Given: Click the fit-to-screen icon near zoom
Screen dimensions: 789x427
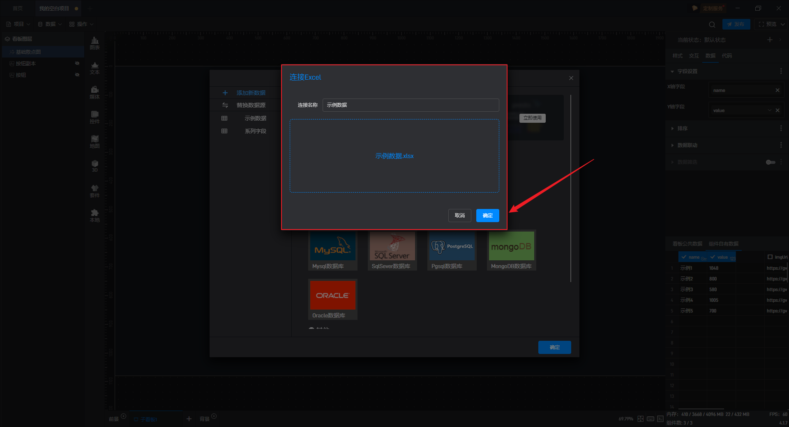Looking at the screenshot, I should [x=641, y=419].
